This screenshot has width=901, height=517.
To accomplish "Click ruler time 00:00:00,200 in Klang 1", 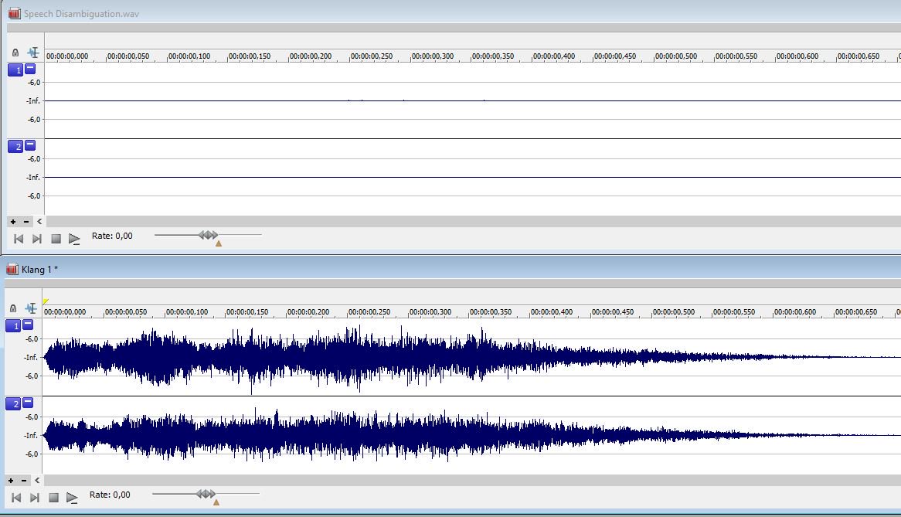I will (308, 312).
